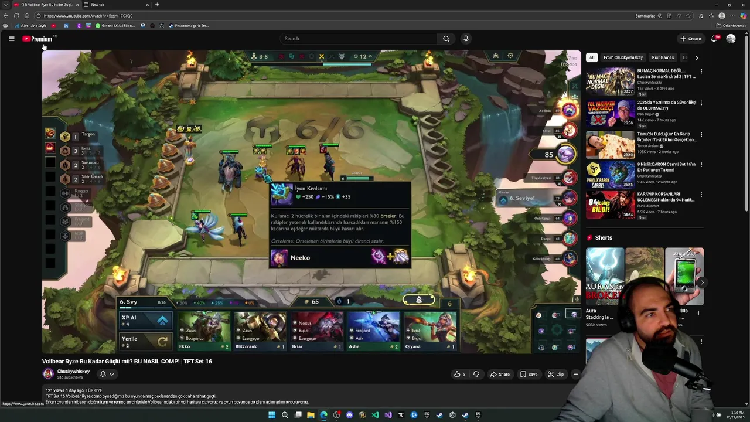Expand notification options next to bell
The image size is (750, 422).
tap(112, 374)
